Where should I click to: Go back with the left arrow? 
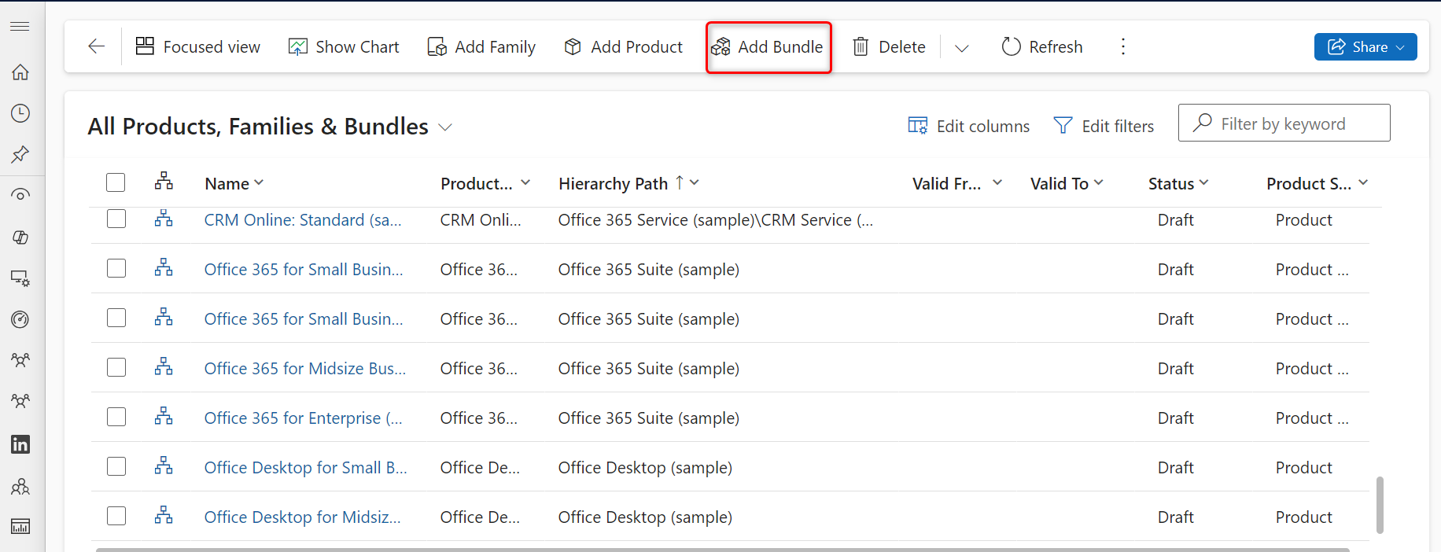pos(96,46)
